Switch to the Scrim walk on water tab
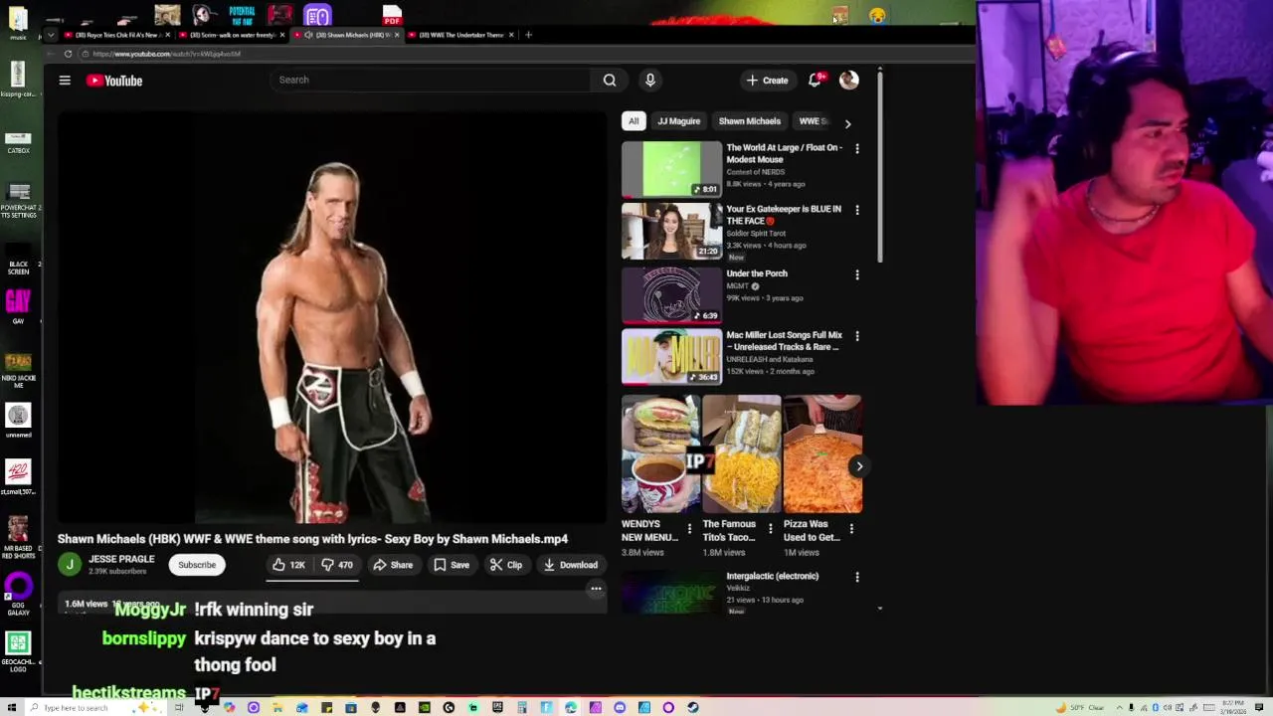 point(233,35)
